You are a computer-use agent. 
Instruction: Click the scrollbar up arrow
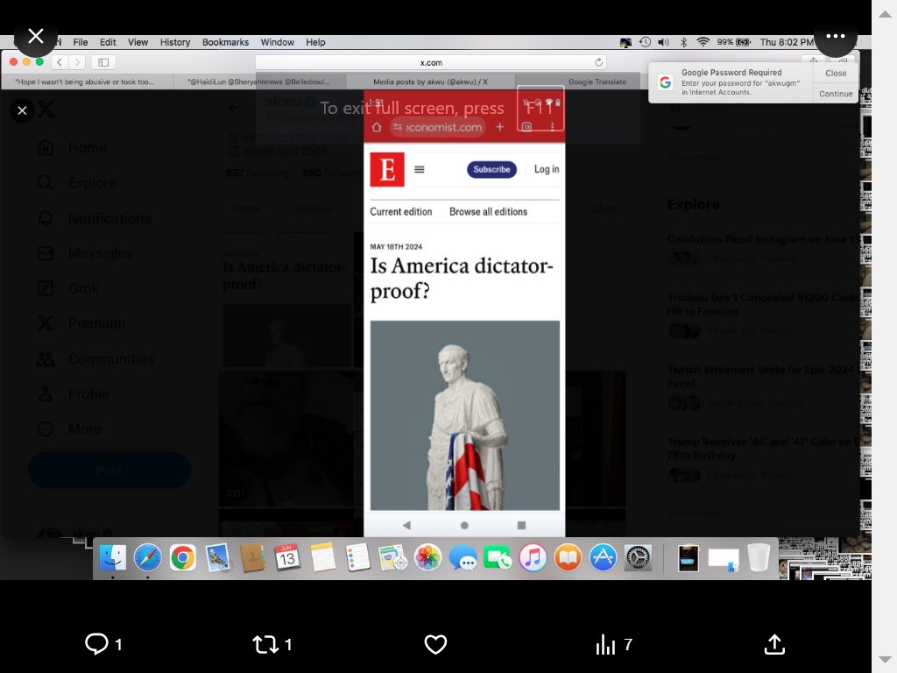(885, 14)
